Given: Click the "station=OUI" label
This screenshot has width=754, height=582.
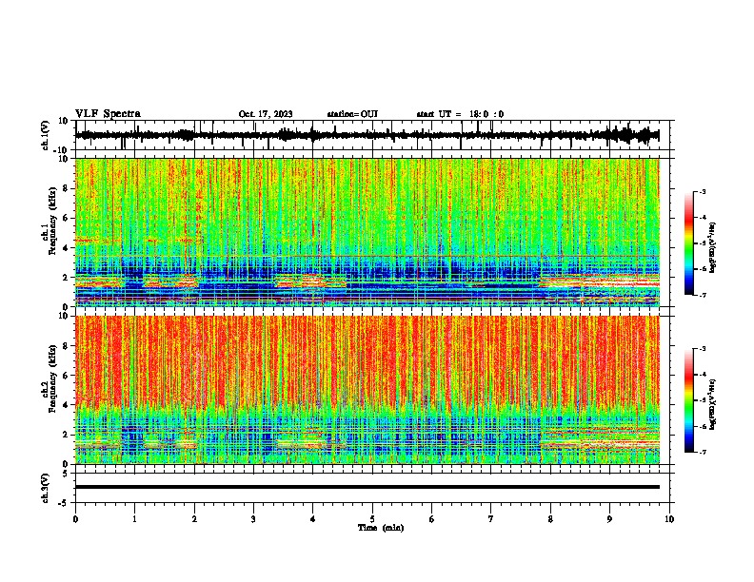Looking at the screenshot, I should tap(352, 114).
